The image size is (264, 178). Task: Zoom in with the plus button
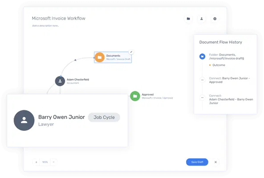pyautogui.click(x=36, y=162)
